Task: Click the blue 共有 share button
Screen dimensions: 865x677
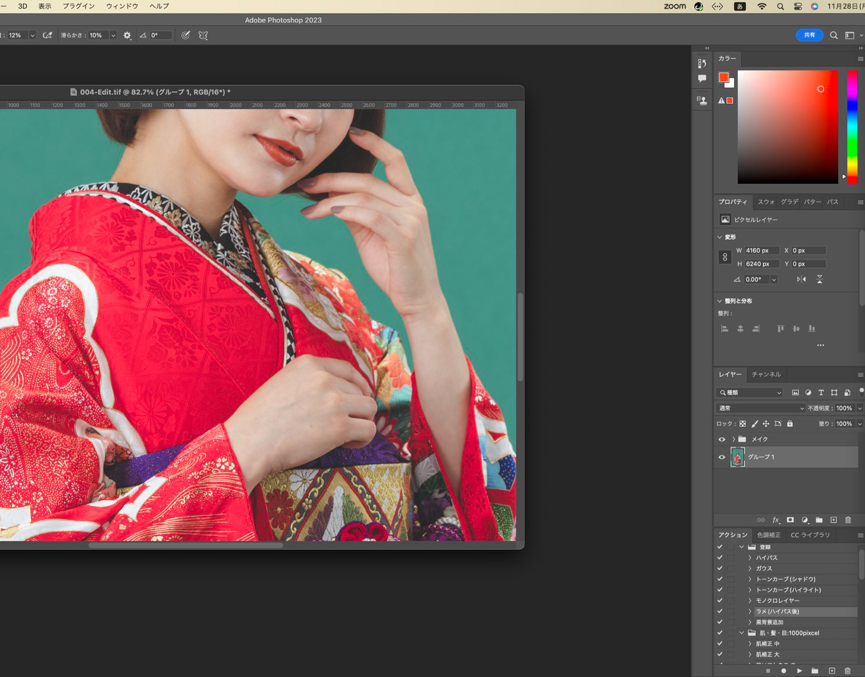Action: tap(810, 35)
